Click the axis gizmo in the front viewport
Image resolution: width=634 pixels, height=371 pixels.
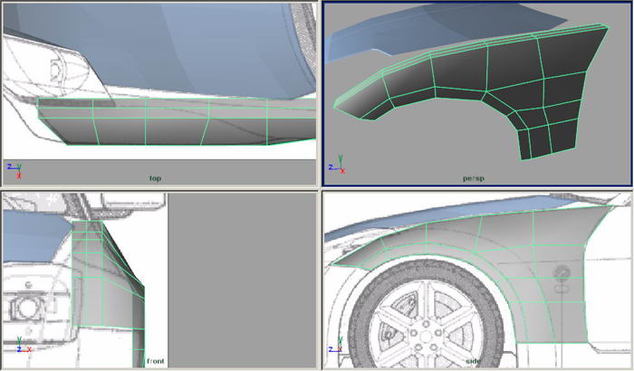[x=16, y=347]
